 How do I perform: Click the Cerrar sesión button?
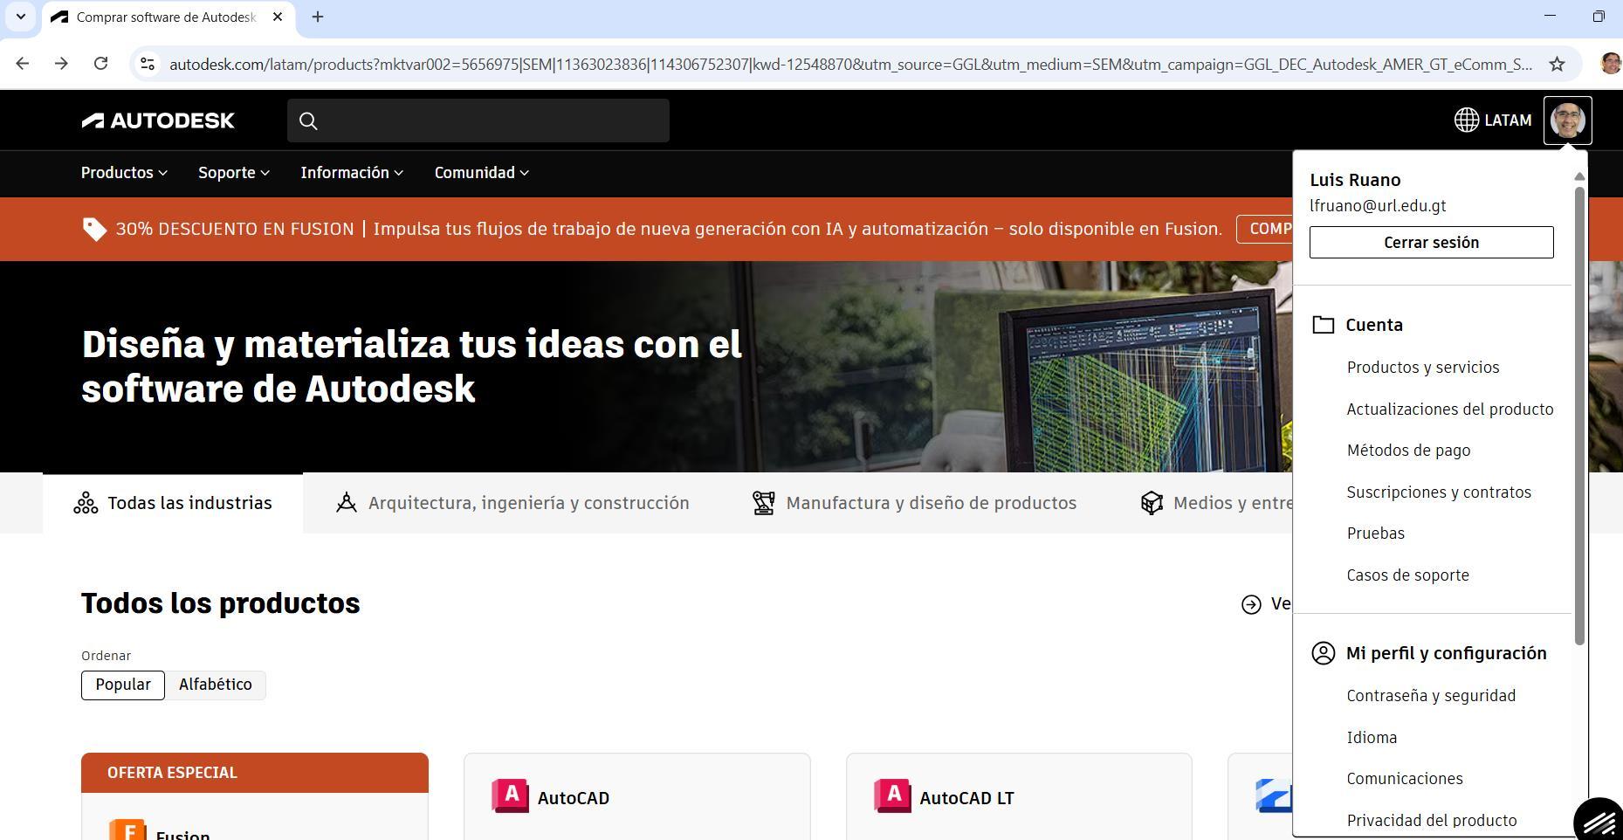[1432, 242]
